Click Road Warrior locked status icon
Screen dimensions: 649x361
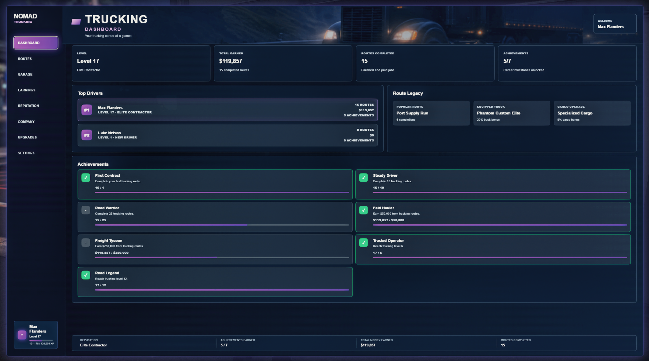pos(86,210)
